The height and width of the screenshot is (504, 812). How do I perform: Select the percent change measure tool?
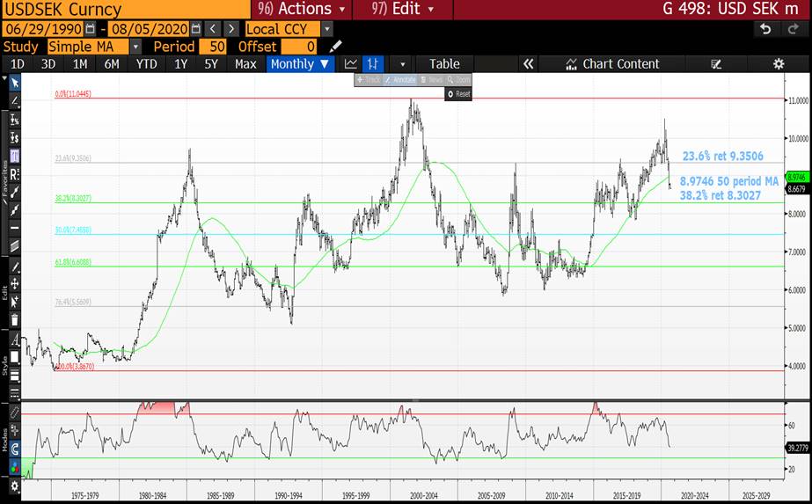click(14, 120)
